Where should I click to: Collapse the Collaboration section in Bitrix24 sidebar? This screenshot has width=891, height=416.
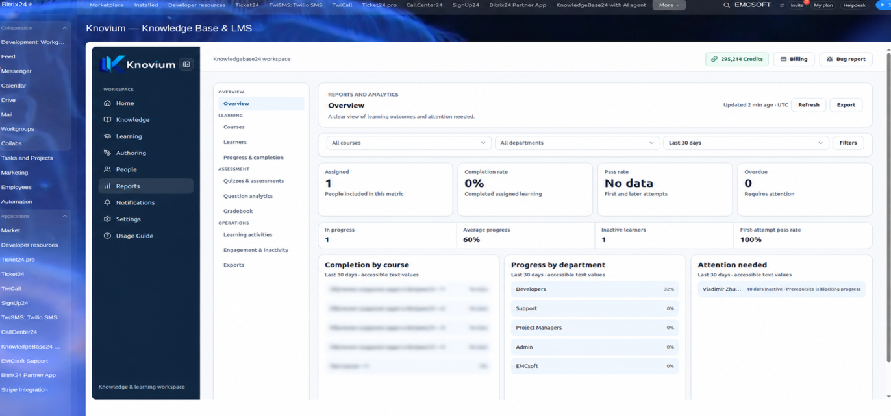point(64,28)
